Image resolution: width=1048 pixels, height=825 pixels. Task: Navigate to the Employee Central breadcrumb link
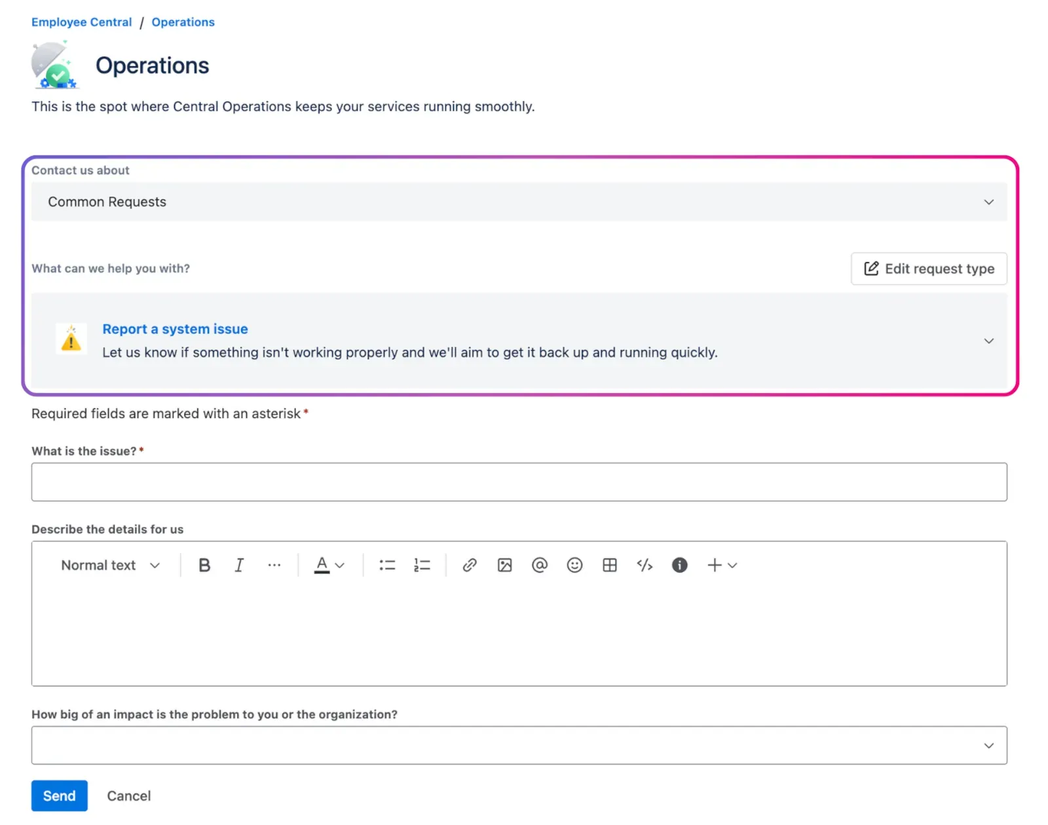click(81, 22)
